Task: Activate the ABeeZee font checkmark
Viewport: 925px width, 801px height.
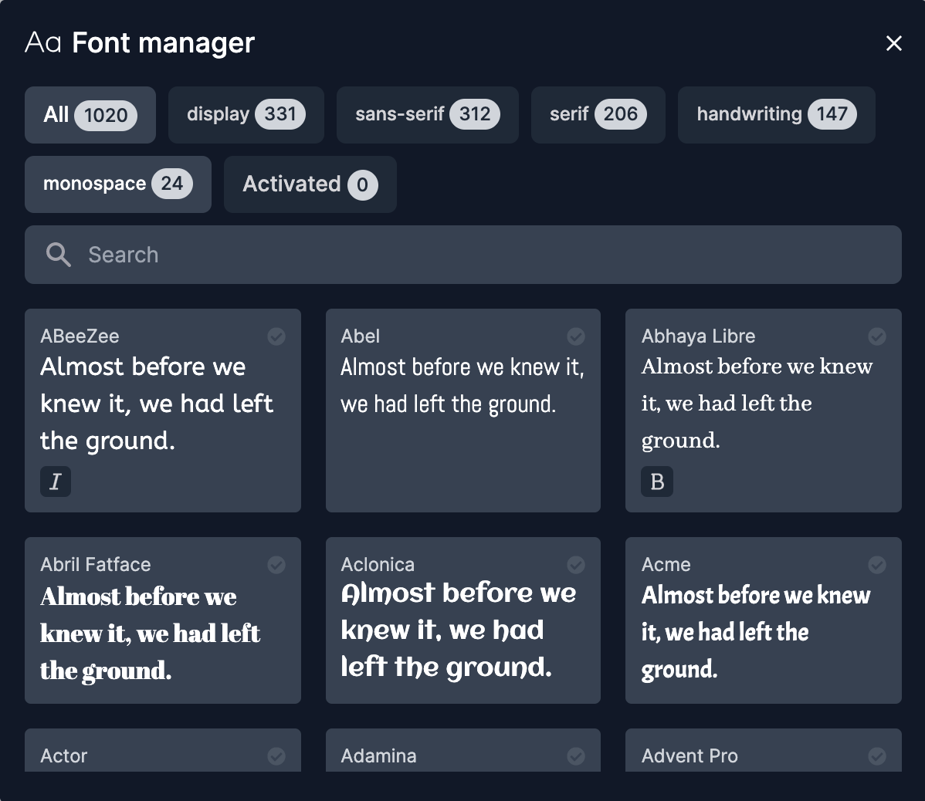Action: tap(276, 336)
